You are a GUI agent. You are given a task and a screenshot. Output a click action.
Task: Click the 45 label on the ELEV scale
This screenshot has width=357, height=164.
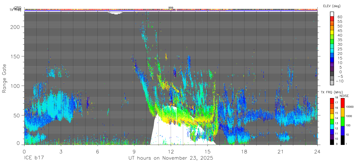point(340,30)
